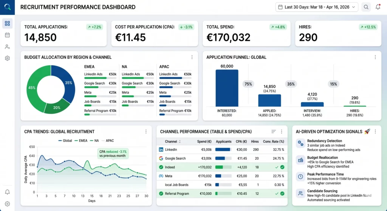Open the search icon in header
The width and height of the screenshot is (387, 211).
click(366, 7)
